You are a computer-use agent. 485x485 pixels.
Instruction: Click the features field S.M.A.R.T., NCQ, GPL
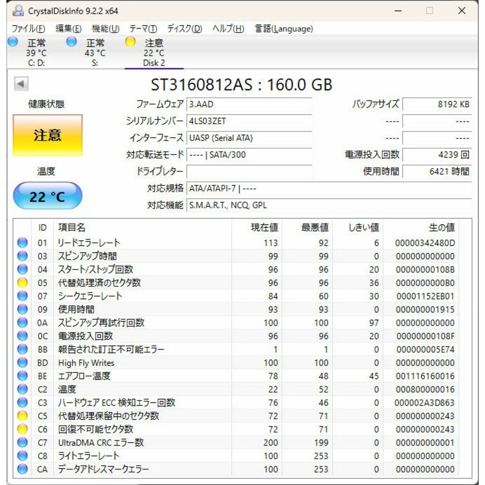point(329,205)
